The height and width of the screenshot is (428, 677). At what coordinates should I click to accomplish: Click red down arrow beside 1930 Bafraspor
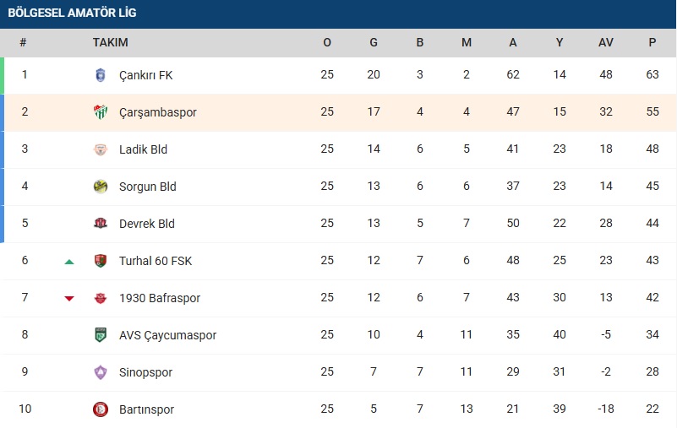[x=69, y=299]
